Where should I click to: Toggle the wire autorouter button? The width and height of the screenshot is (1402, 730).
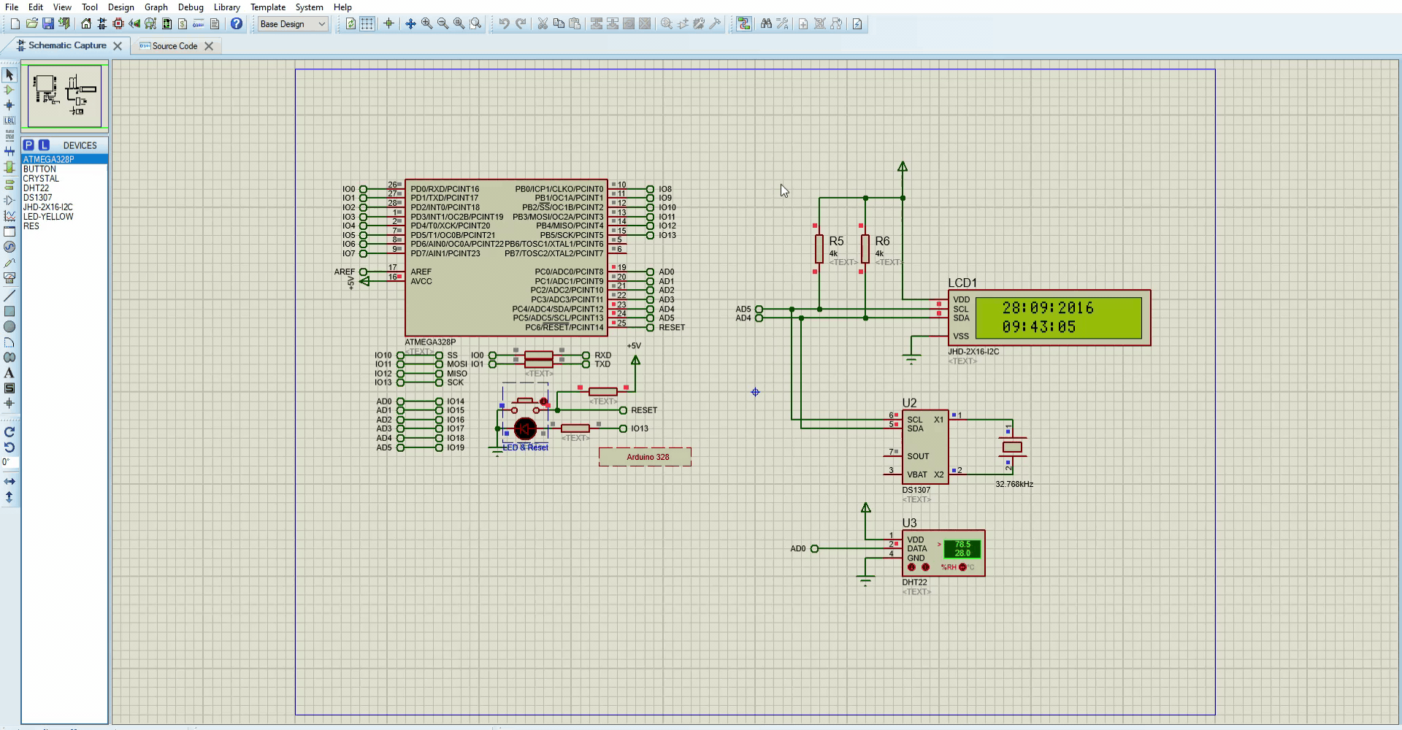pyautogui.click(x=743, y=24)
